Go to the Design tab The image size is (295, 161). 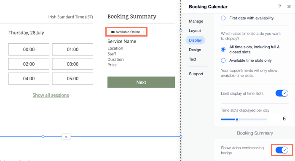(195, 50)
